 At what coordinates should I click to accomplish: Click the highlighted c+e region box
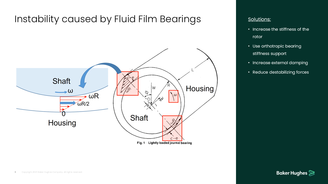click(x=127, y=83)
